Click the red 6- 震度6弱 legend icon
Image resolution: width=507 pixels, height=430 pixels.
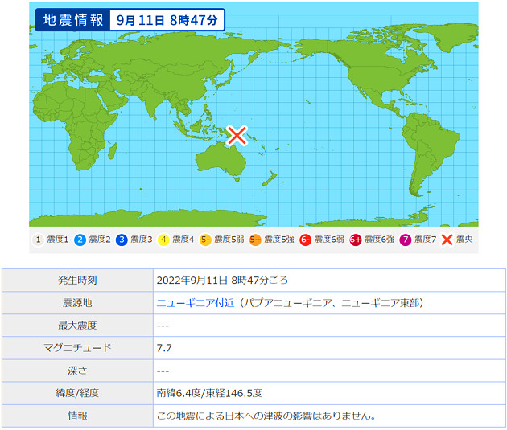[x=305, y=240]
